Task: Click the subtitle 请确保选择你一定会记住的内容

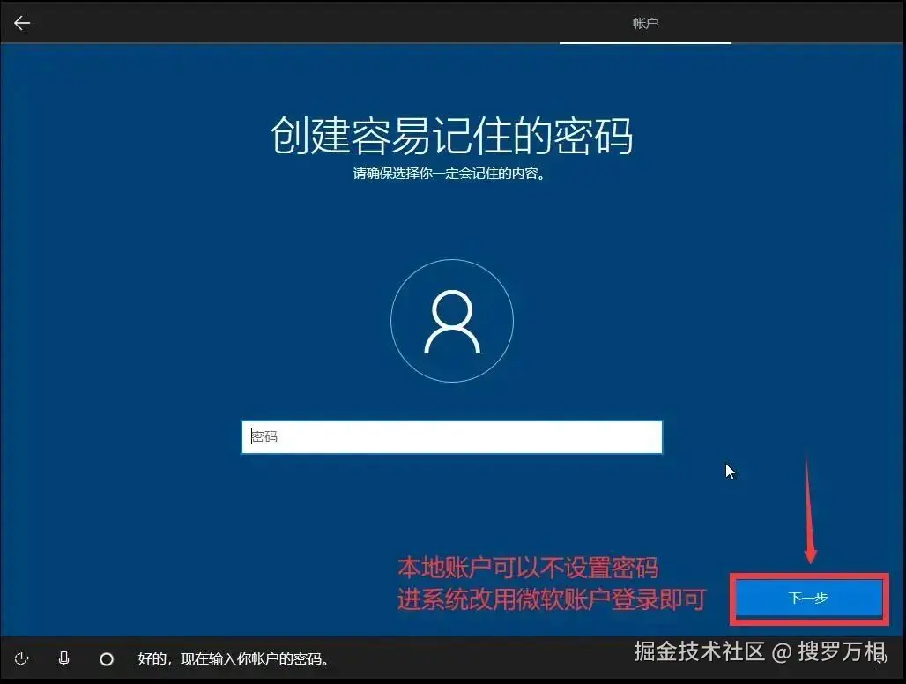Action: click(452, 175)
